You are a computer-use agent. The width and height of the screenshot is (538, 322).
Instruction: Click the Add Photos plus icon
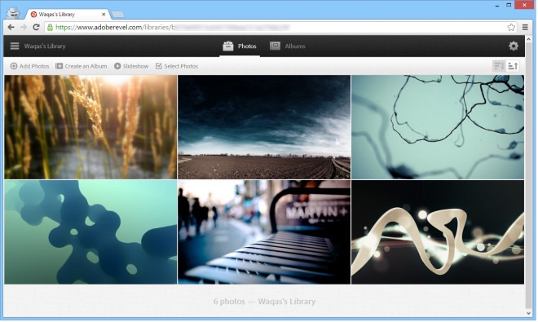point(14,66)
